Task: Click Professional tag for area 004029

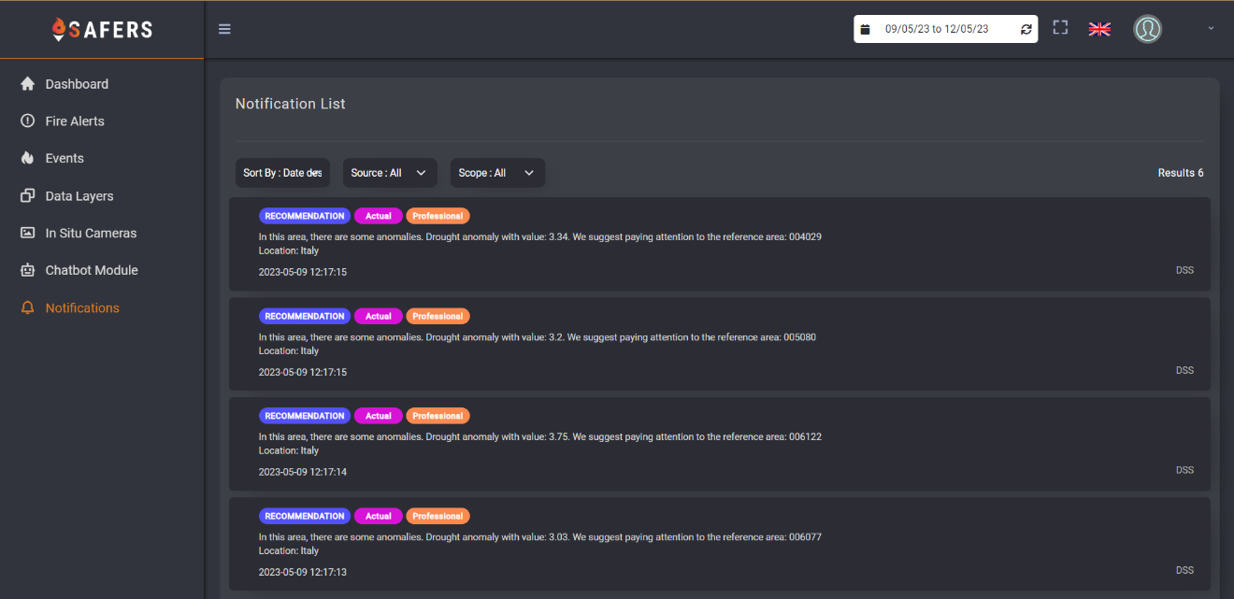Action: pyautogui.click(x=438, y=216)
